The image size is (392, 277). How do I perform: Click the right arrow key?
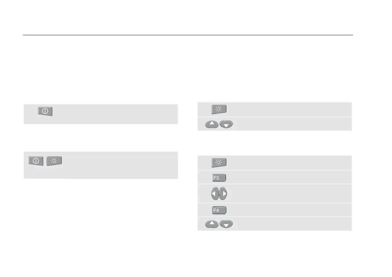[223, 193]
